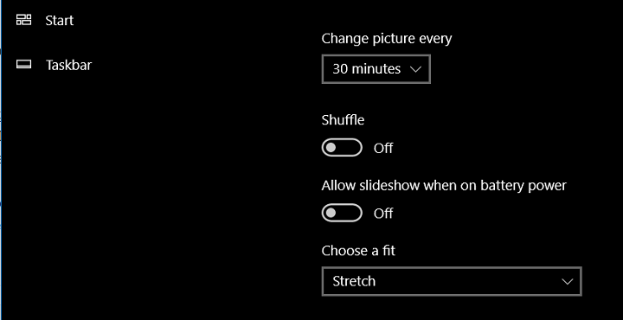Click the Start tiles icon in sidebar

click(x=23, y=20)
